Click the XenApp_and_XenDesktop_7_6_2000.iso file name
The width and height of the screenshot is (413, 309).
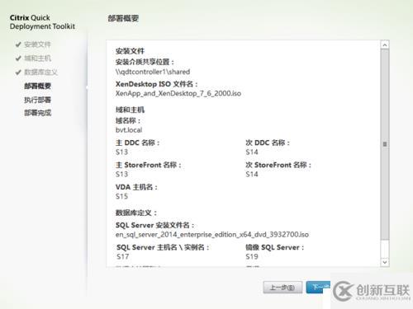(178, 93)
